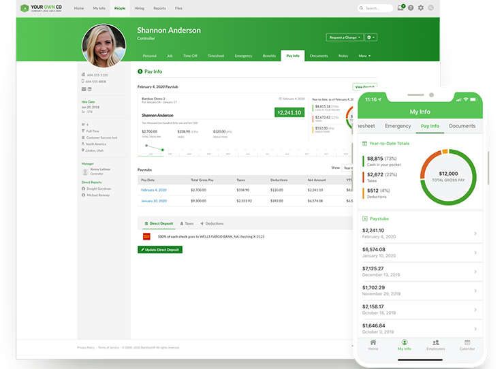Click the View Paystub button
Viewport: 504px width, 369px height.
365,86
